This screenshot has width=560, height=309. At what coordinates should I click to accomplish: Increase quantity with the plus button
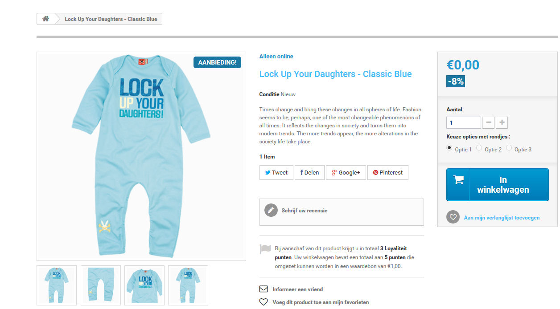click(502, 122)
